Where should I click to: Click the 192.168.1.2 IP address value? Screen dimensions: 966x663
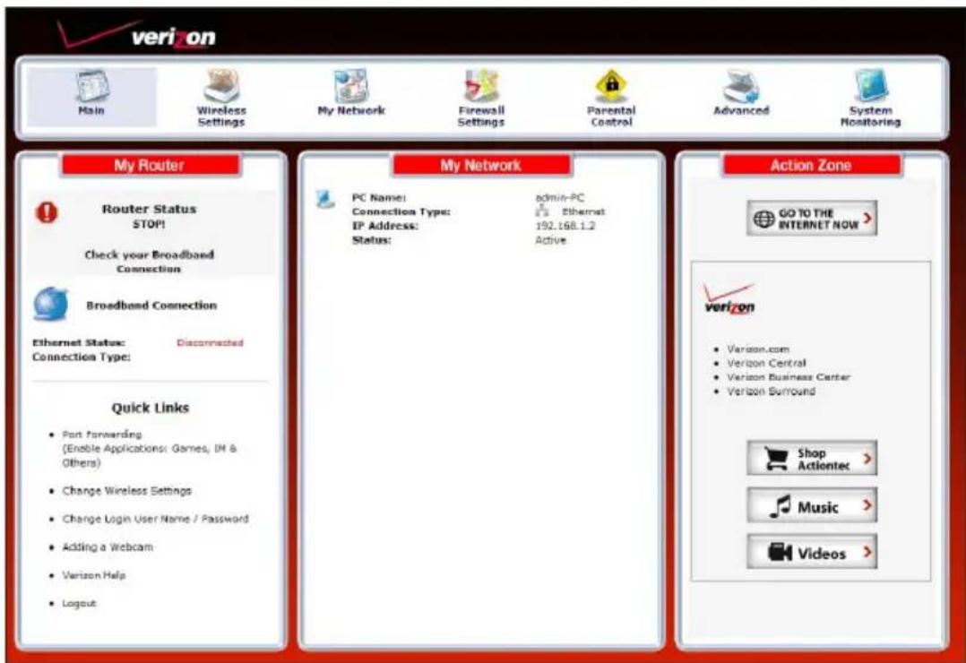point(565,226)
